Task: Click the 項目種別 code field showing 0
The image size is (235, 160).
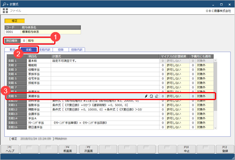Action: (x=24, y=41)
